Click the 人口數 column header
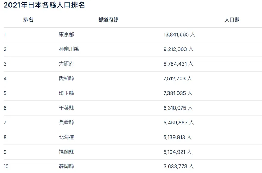Image resolution: width=262 pixels, height=173 pixels. [232, 20]
